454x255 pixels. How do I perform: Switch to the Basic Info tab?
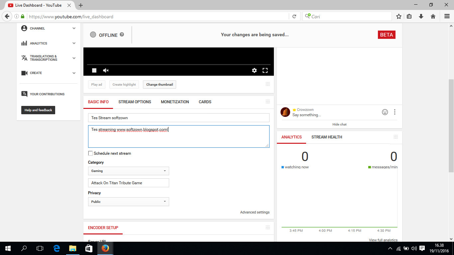point(98,102)
